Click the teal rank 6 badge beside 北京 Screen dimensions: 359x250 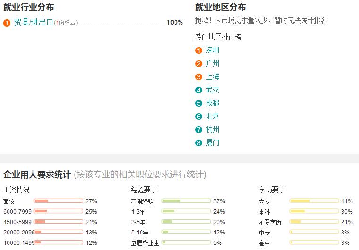coord(199,117)
